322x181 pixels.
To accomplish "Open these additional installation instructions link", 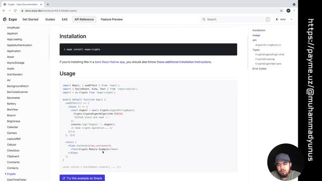I will (184, 62).
